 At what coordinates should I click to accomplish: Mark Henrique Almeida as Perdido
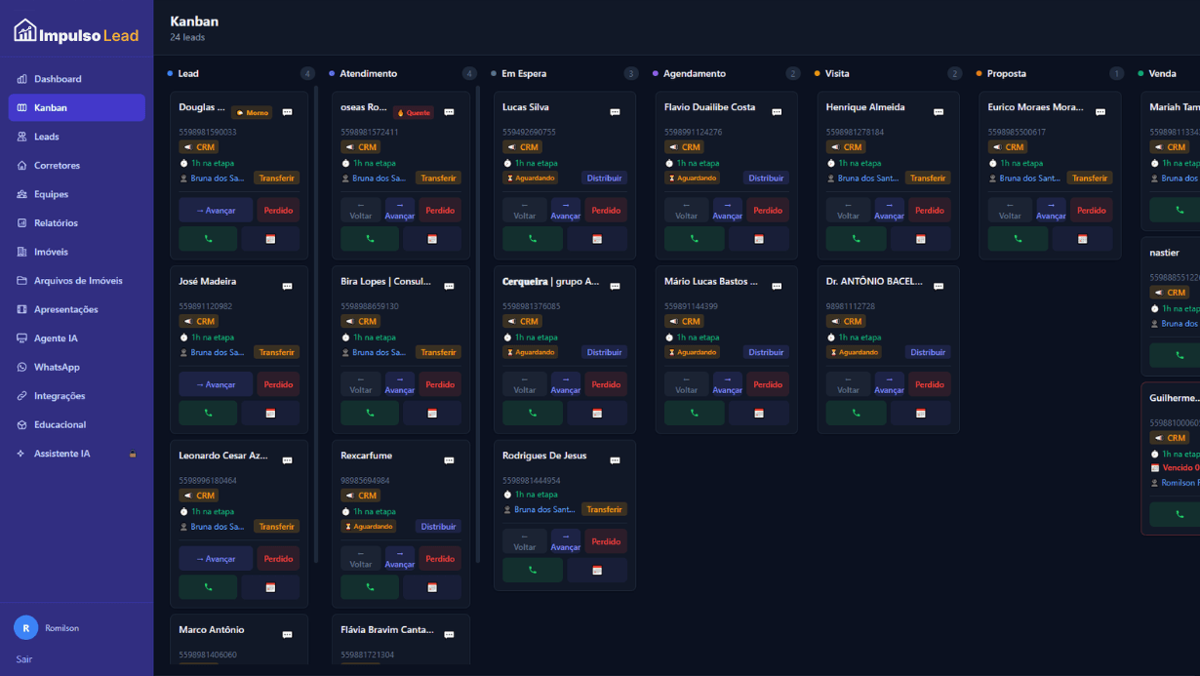tap(930, 210)
